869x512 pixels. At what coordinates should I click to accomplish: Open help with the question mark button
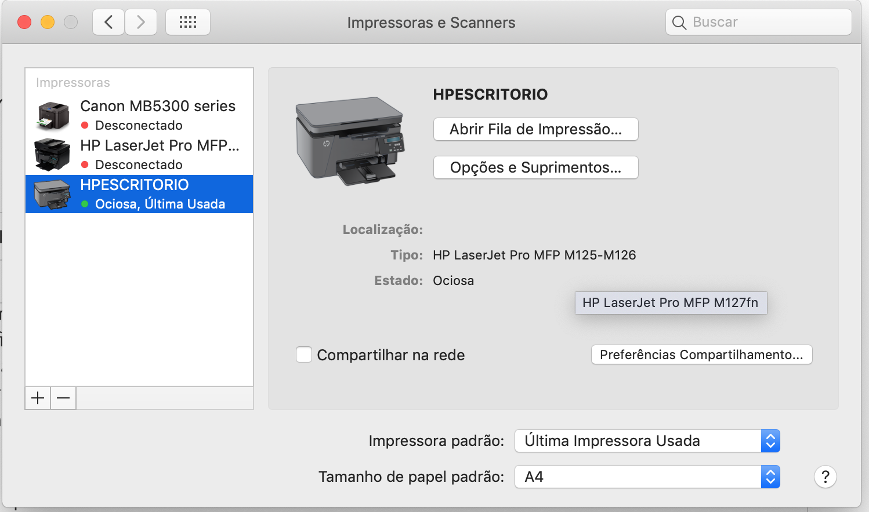(825, 477)
